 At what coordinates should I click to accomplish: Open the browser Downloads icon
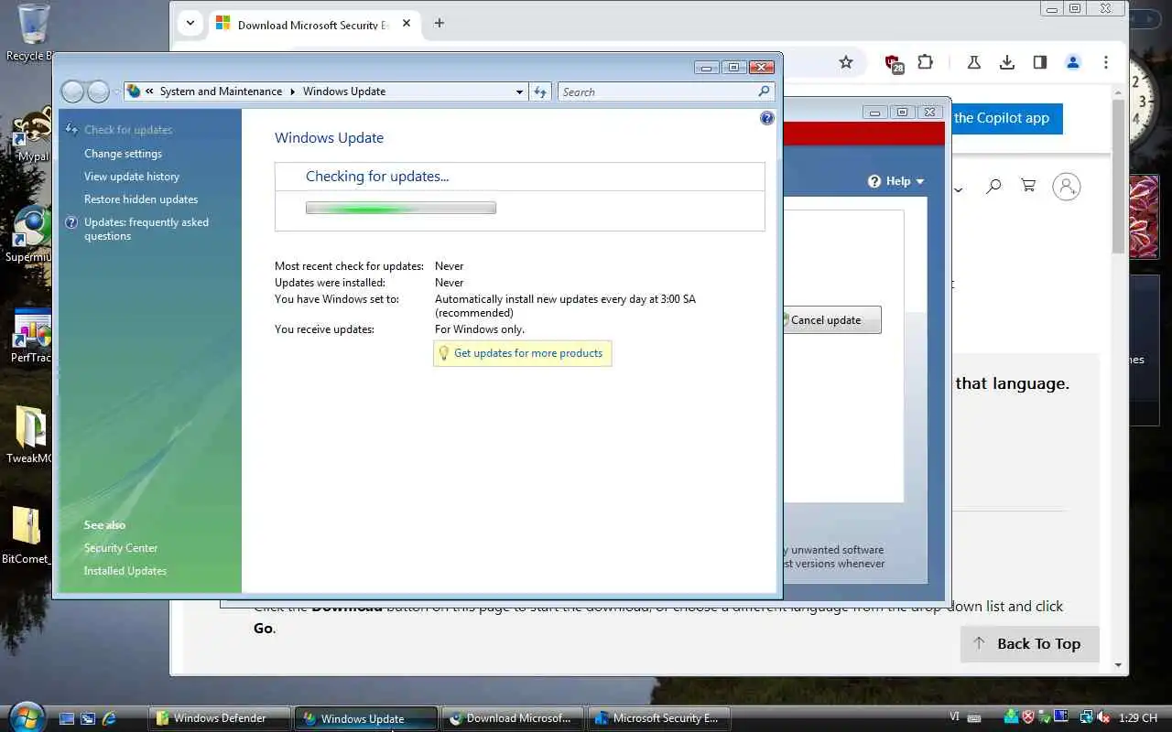(x=1006, y=62)
